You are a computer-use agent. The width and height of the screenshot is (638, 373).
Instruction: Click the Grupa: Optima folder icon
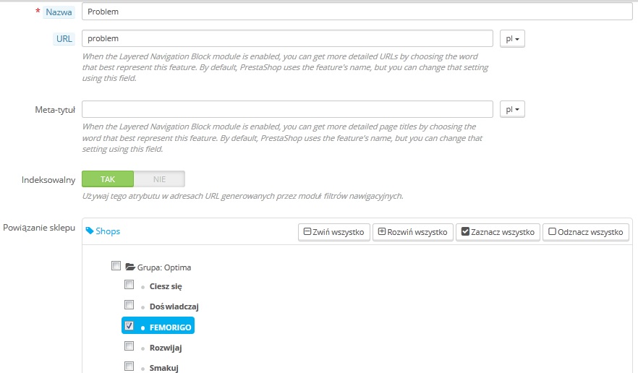pos(131,267)
